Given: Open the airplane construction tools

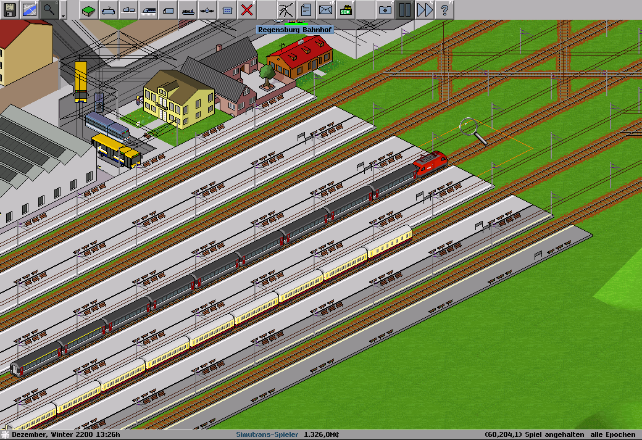Looking at the screenshot, I should 207,9.
